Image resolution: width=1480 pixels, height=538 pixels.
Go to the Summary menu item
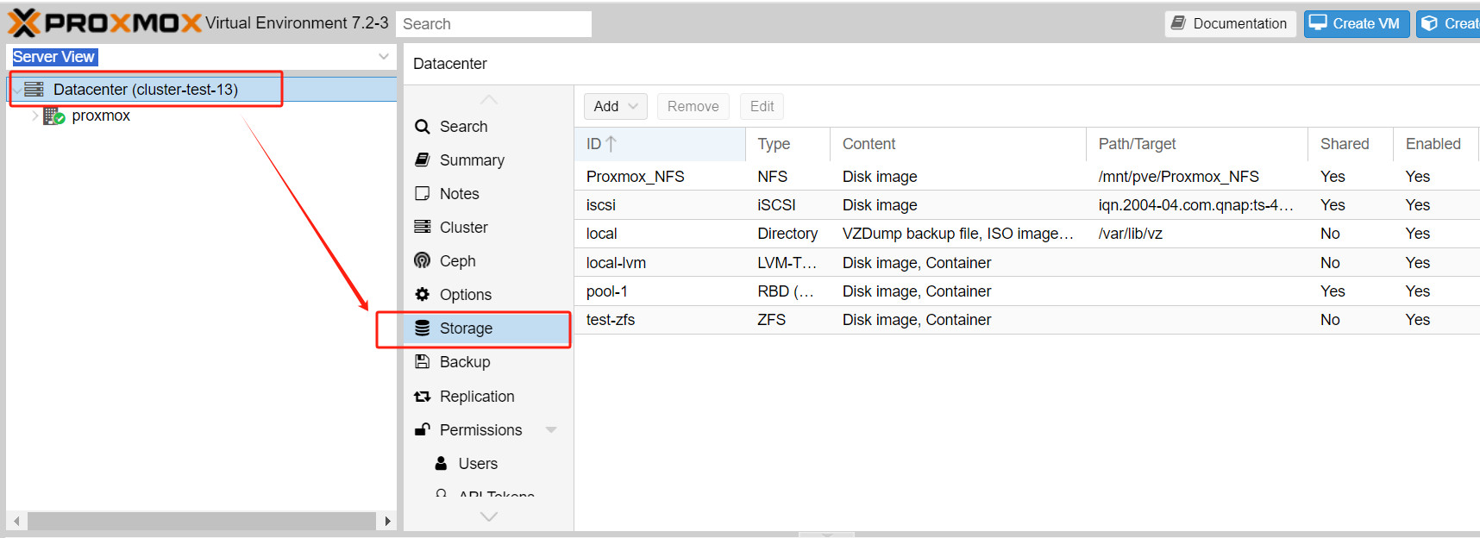(x=471, y=160)
